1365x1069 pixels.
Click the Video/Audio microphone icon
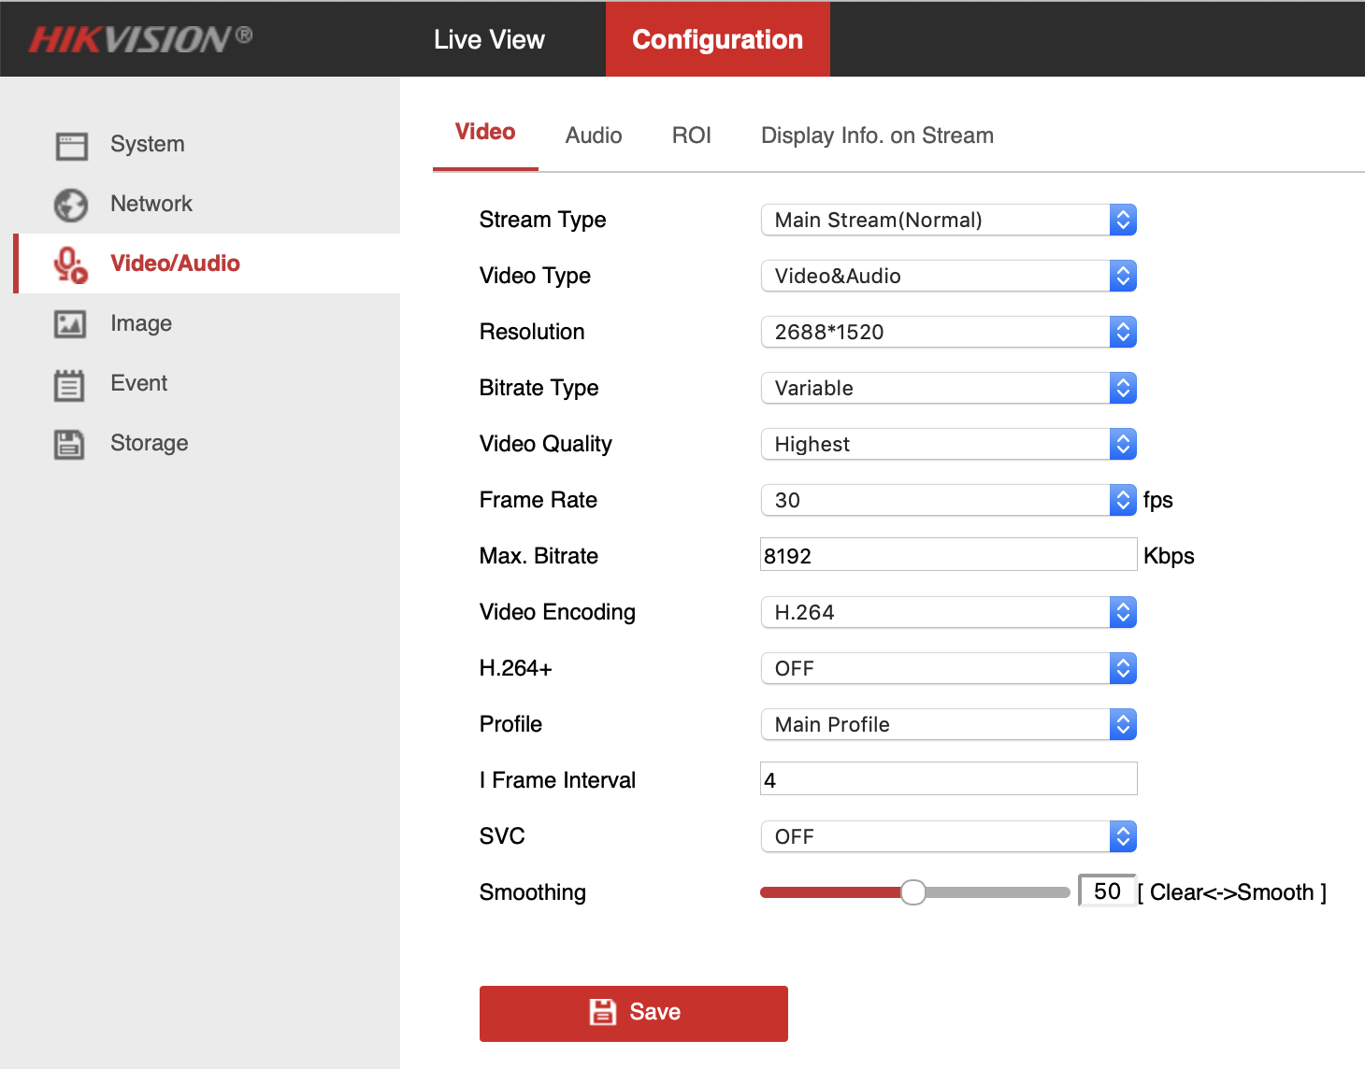coord(70,264)
